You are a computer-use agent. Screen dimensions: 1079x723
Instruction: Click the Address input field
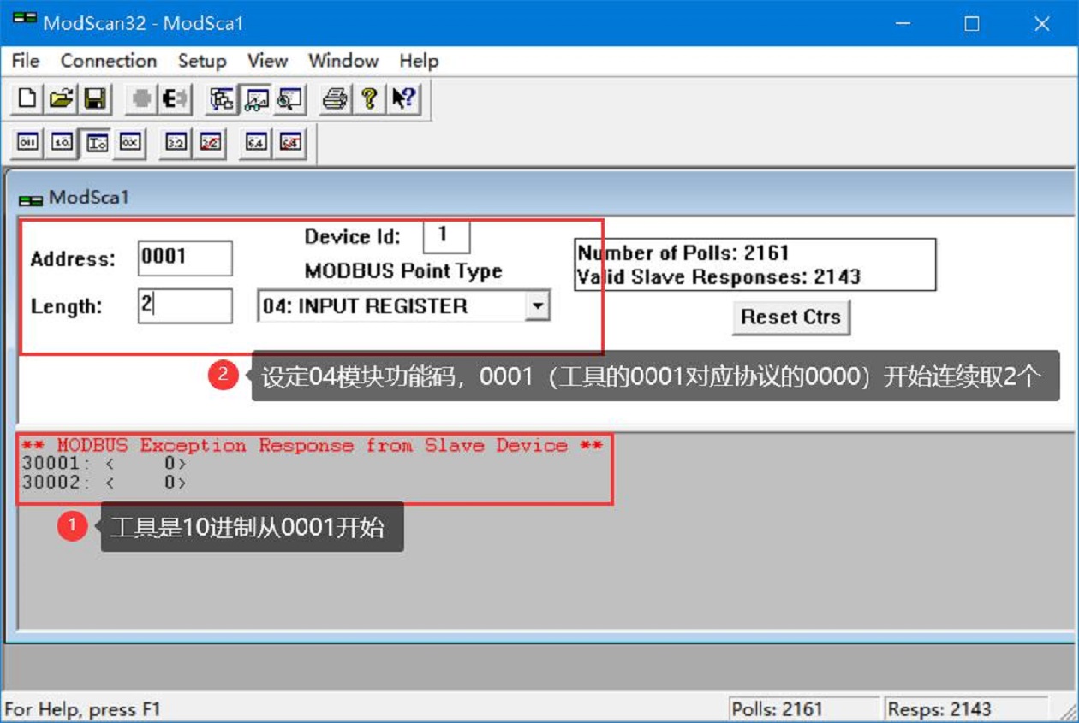tap(185, 258)
